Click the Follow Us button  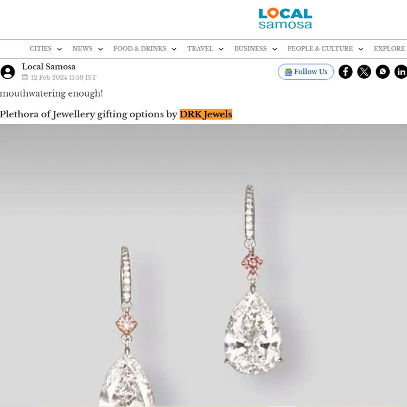click(306, 72)
